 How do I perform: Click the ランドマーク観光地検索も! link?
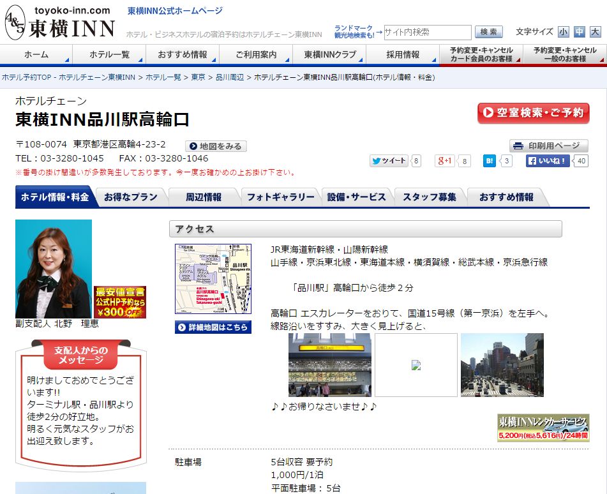354,32
